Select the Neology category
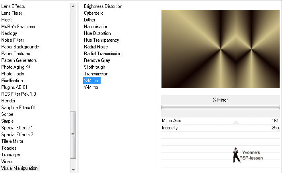 pos(9,33)
